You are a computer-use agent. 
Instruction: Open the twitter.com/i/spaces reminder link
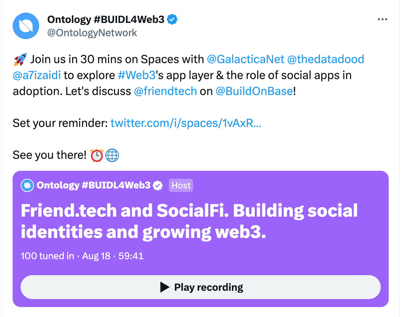(x=186, y=123)
